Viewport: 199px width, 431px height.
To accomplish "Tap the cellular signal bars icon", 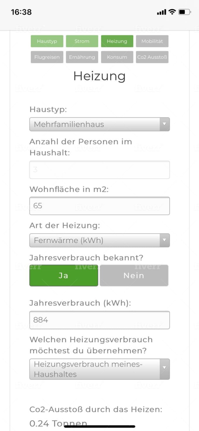I will click(162, 12).
